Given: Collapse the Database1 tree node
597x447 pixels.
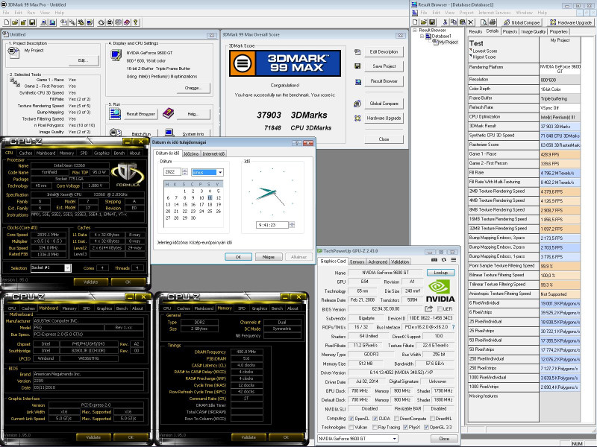Looking at the screenshot, I should 422,36.
